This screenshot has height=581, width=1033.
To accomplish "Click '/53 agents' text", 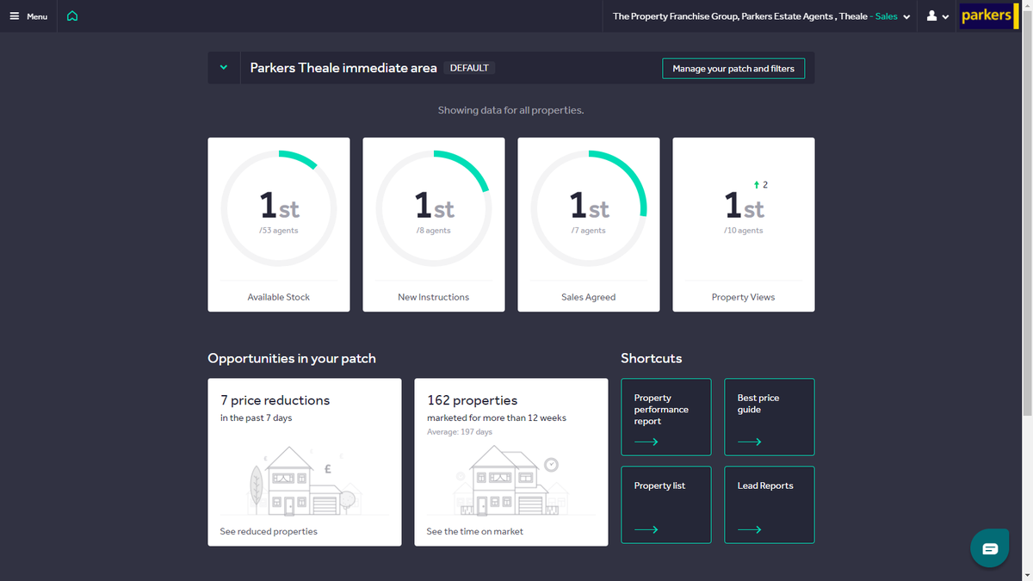I will (x=279, y=231).
